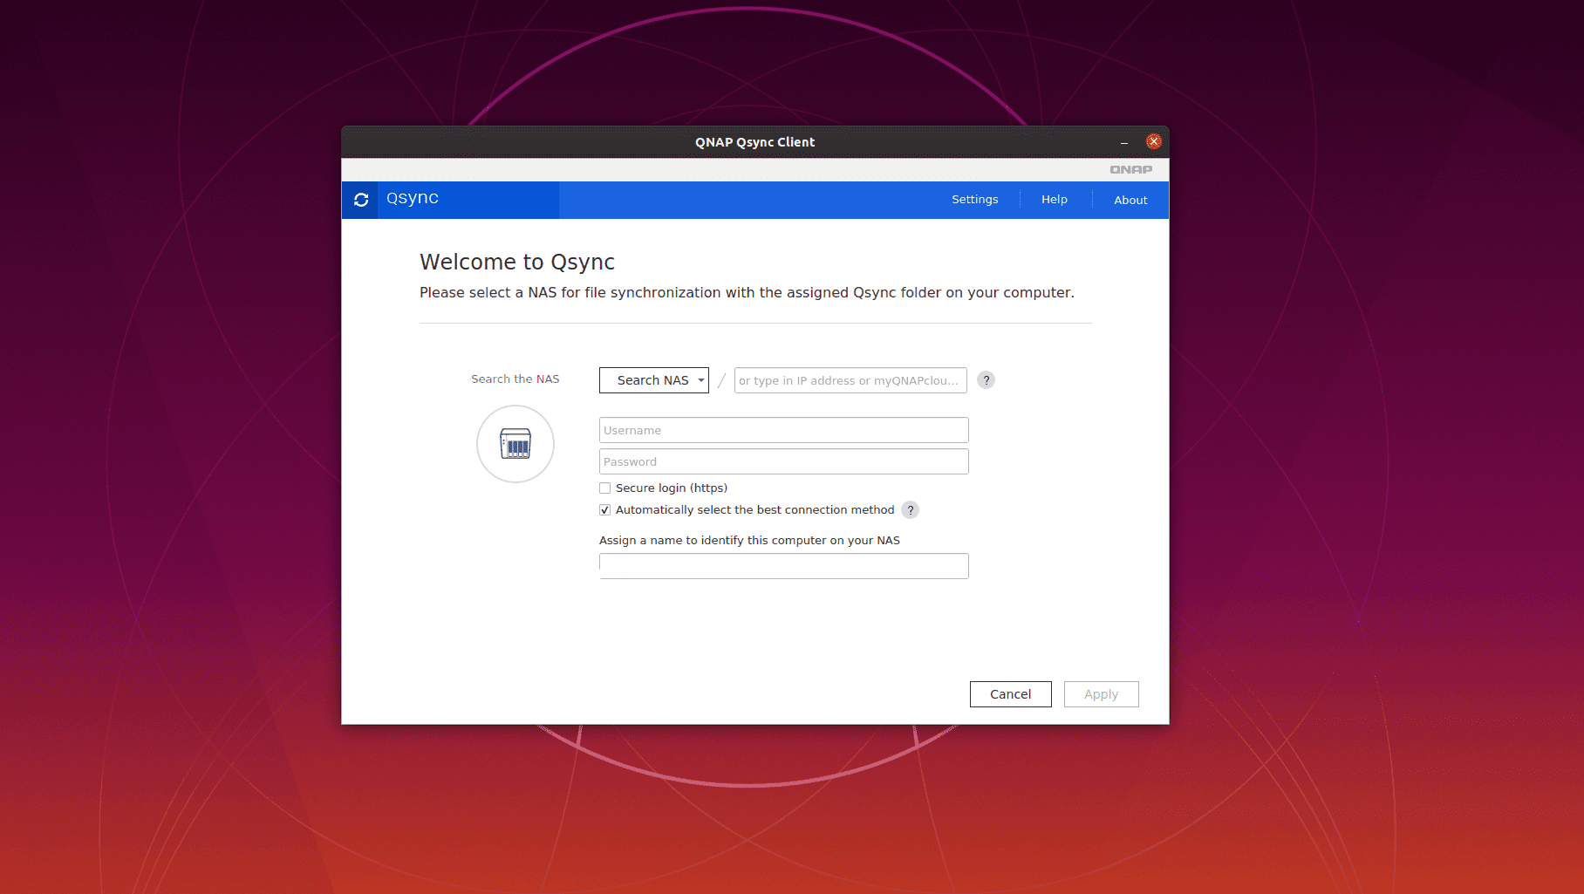Click the Assign a name to identify this computer label
Viewport: 1584px width, 894px height.
click(749, 541)
